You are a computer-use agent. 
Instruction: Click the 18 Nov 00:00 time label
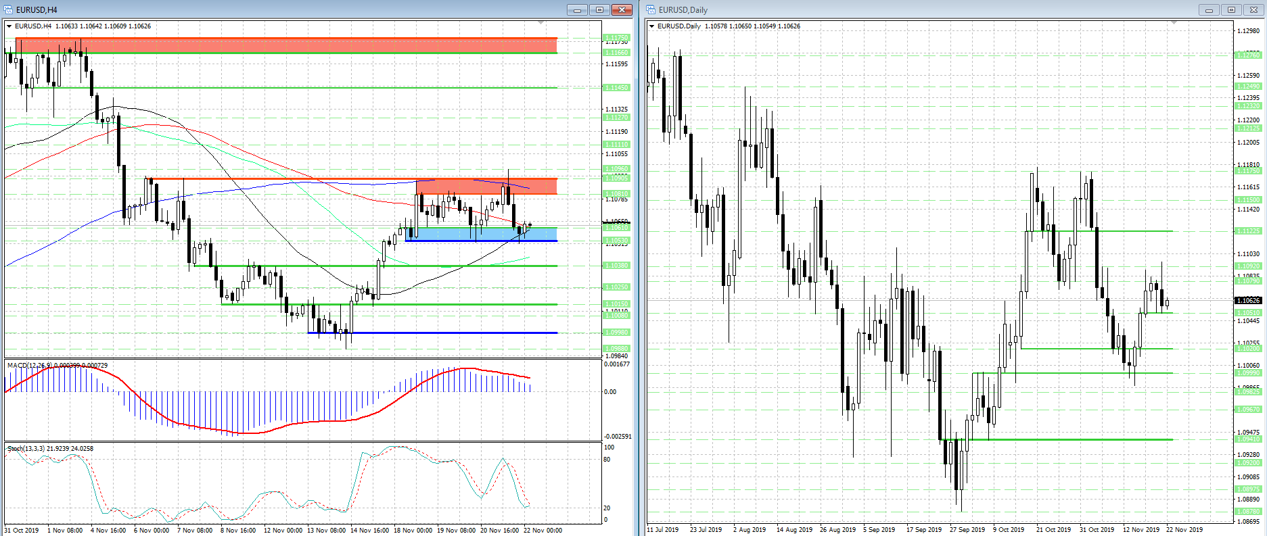pyautogui.click(x=413, y=531)
